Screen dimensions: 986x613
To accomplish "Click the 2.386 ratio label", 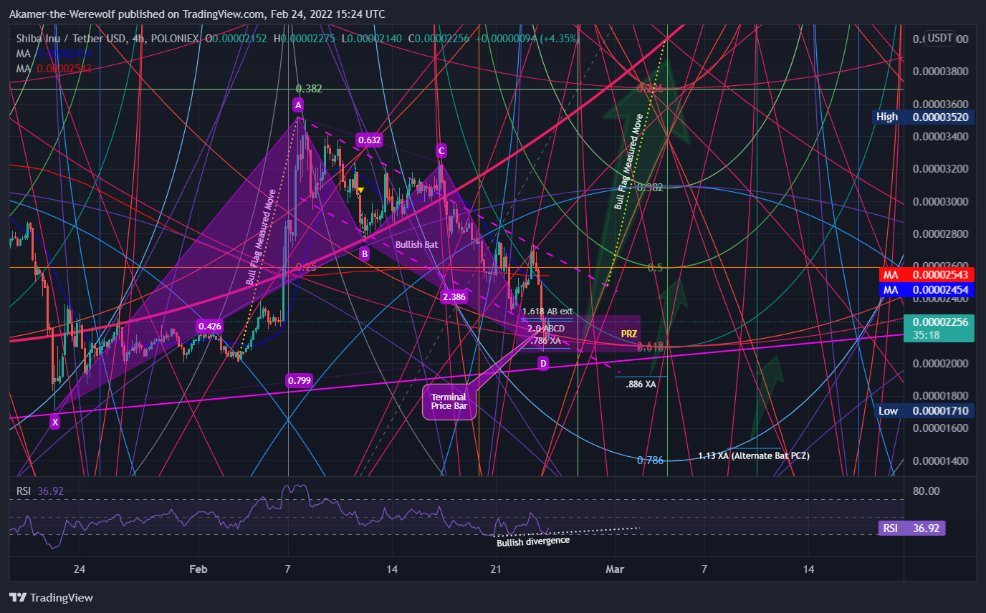I will click(454, 296).
